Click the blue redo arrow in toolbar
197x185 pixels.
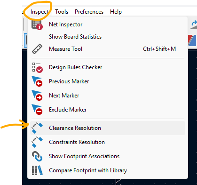(194, 24)
